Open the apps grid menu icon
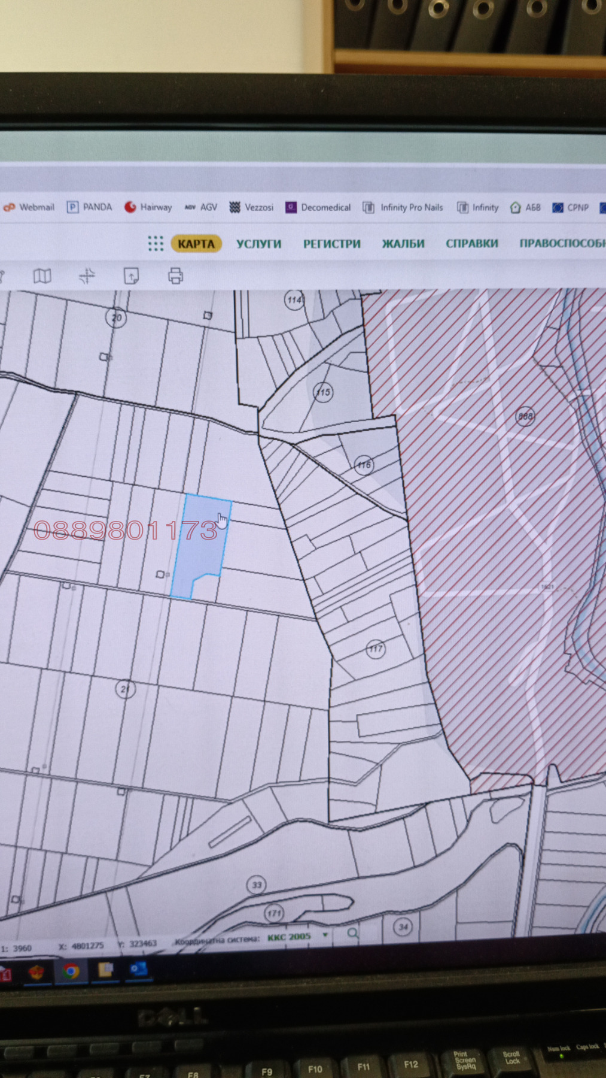This screenshot has height=1078, width=606. tap(156, 243)
